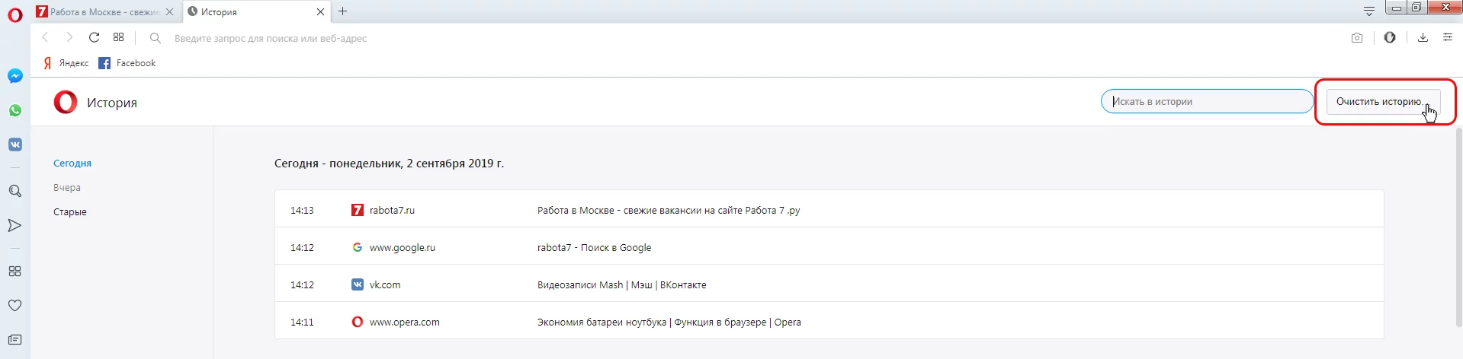
Task: Select Вчера in the history sidebar
Action: pyautogui.click(x=67, y=188)
